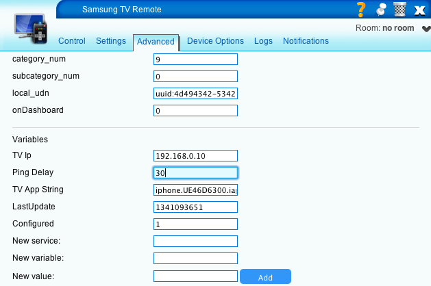Viewport: 431px width, 286px height.
Task: Pin the device window with pushpin icon
Action: pos(381,10)
